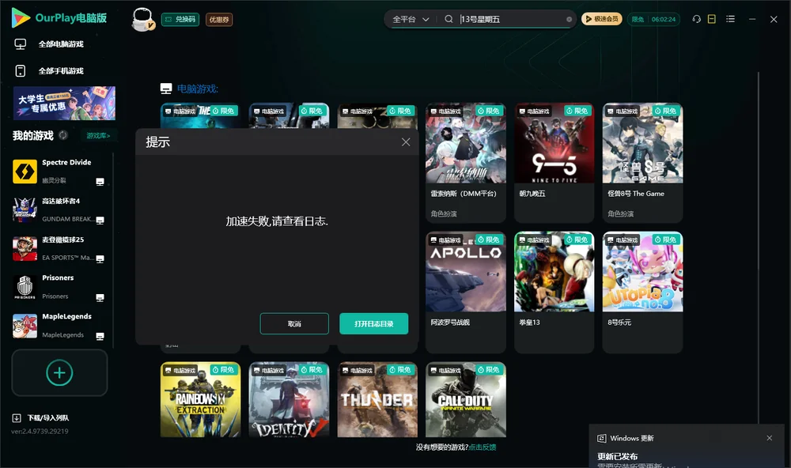Open Thunder game card
This screenshot has height=468, width=791.
tap(377, 399)
